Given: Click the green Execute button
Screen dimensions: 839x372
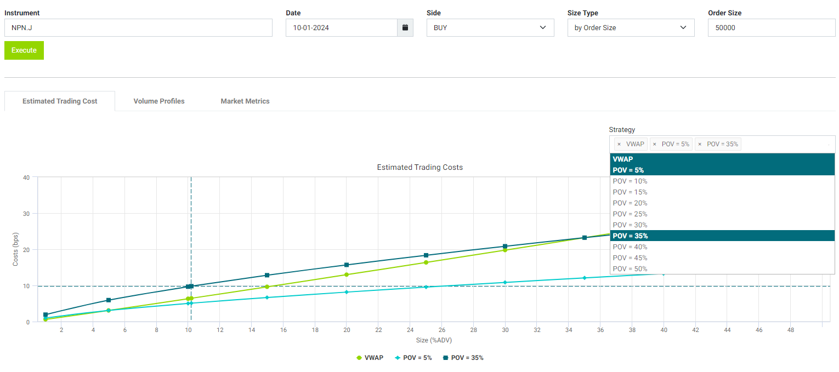Looking at the screenshot, I should (24, 50).
